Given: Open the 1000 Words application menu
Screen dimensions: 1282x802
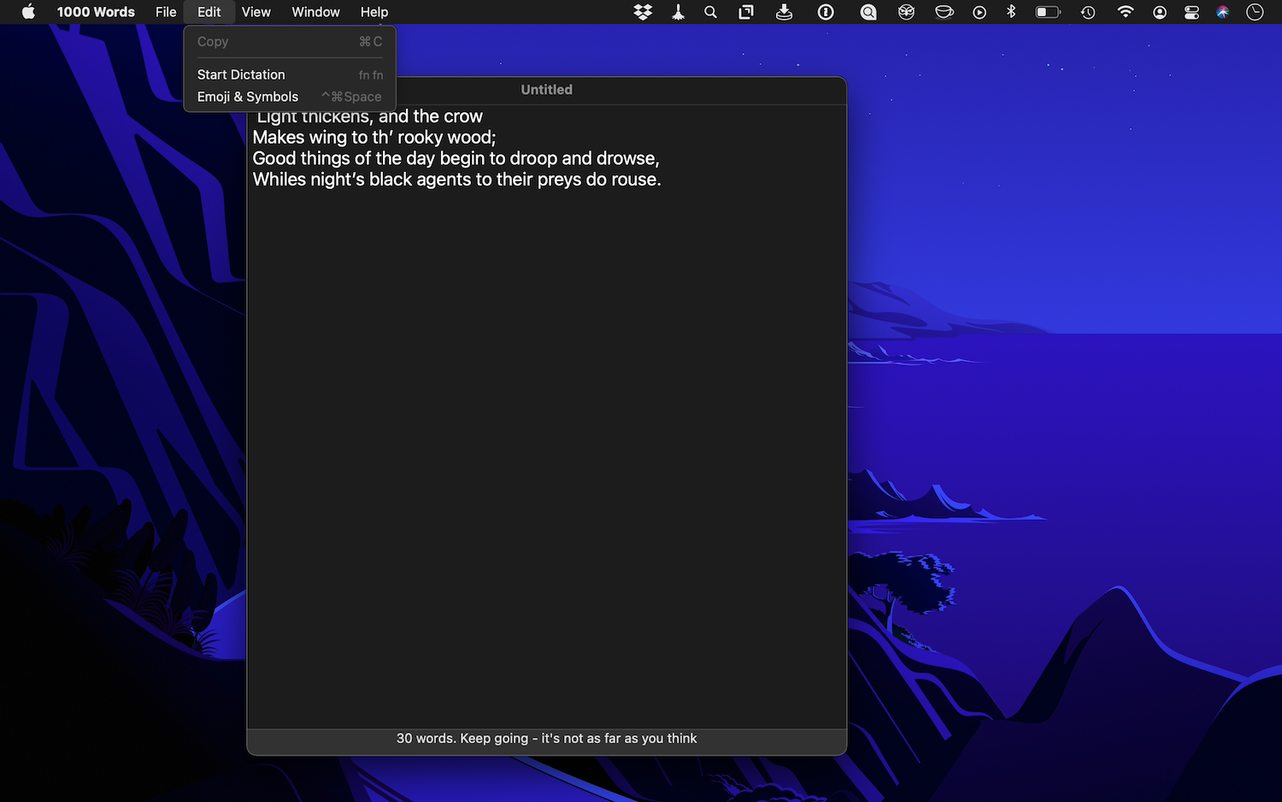Looking at the screenshot, I should coord(96,12).
